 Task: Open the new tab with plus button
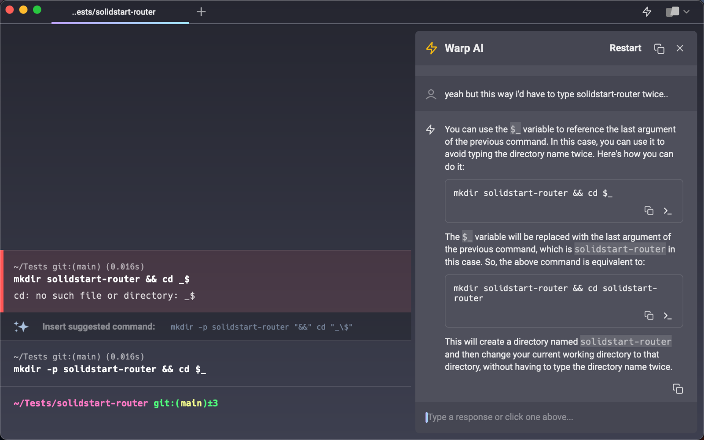click(201, 12)
